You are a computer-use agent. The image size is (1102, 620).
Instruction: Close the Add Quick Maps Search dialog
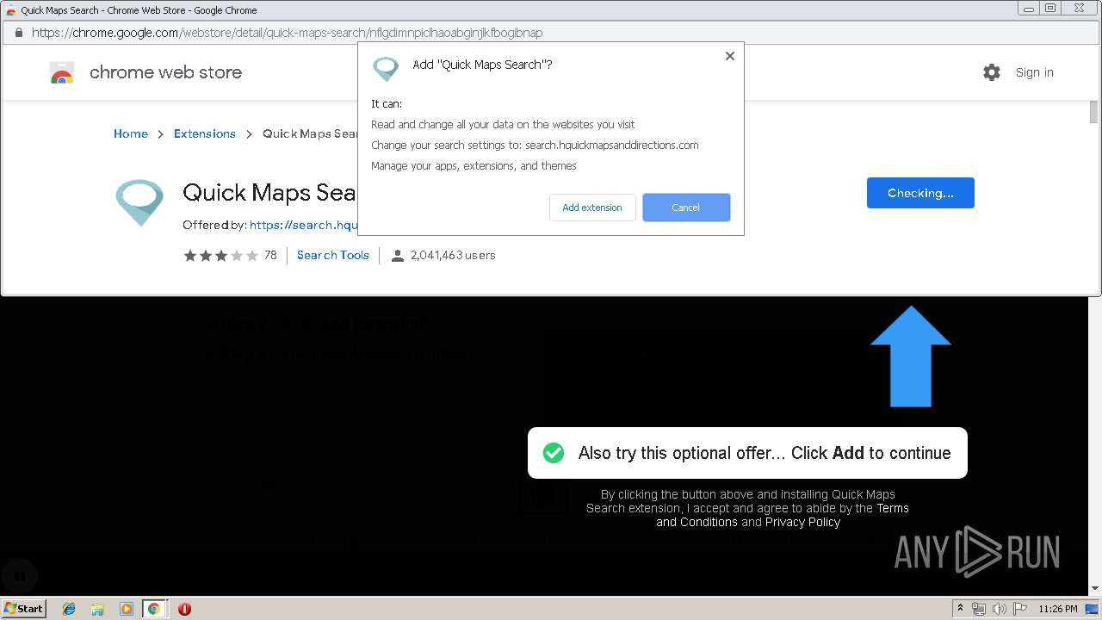tap(730, 56)
